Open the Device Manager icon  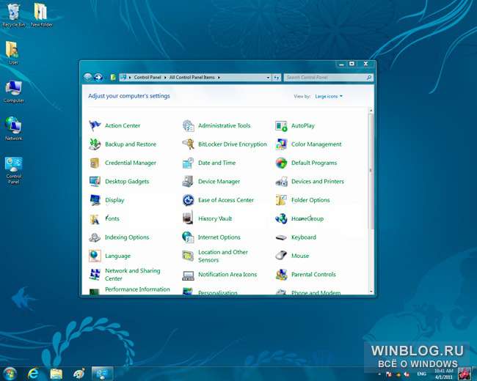189,182
